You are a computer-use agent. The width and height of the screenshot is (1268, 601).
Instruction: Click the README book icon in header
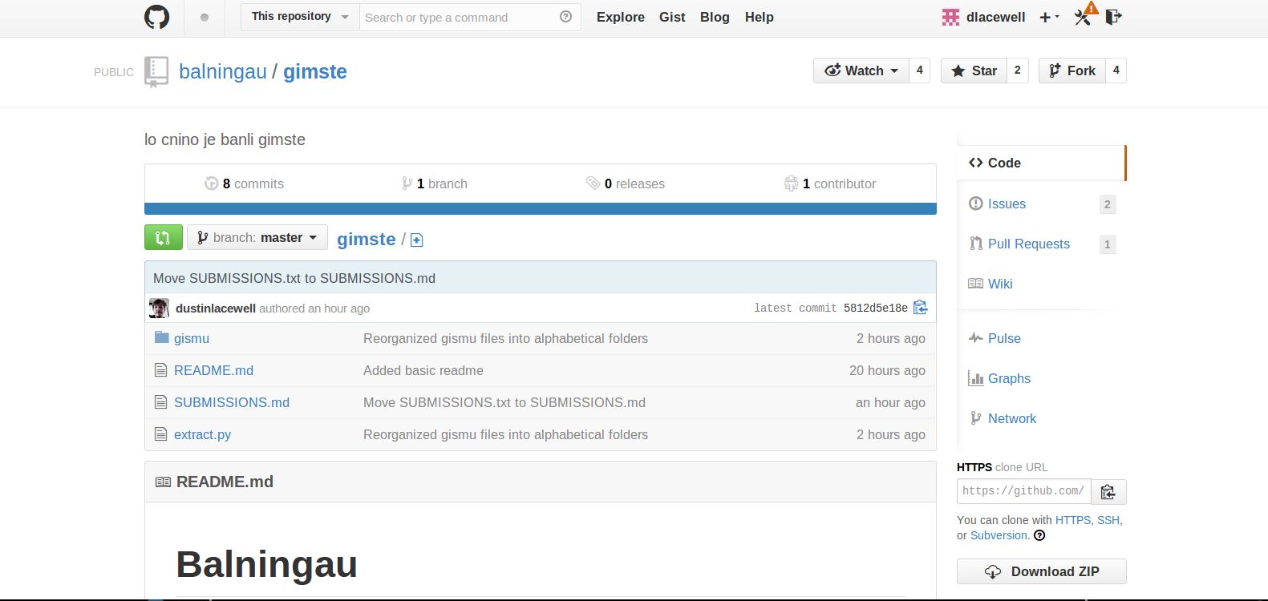163,482
